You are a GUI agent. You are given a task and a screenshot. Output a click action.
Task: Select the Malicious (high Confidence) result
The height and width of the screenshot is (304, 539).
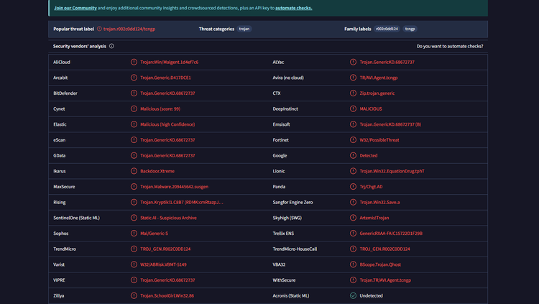167,124
